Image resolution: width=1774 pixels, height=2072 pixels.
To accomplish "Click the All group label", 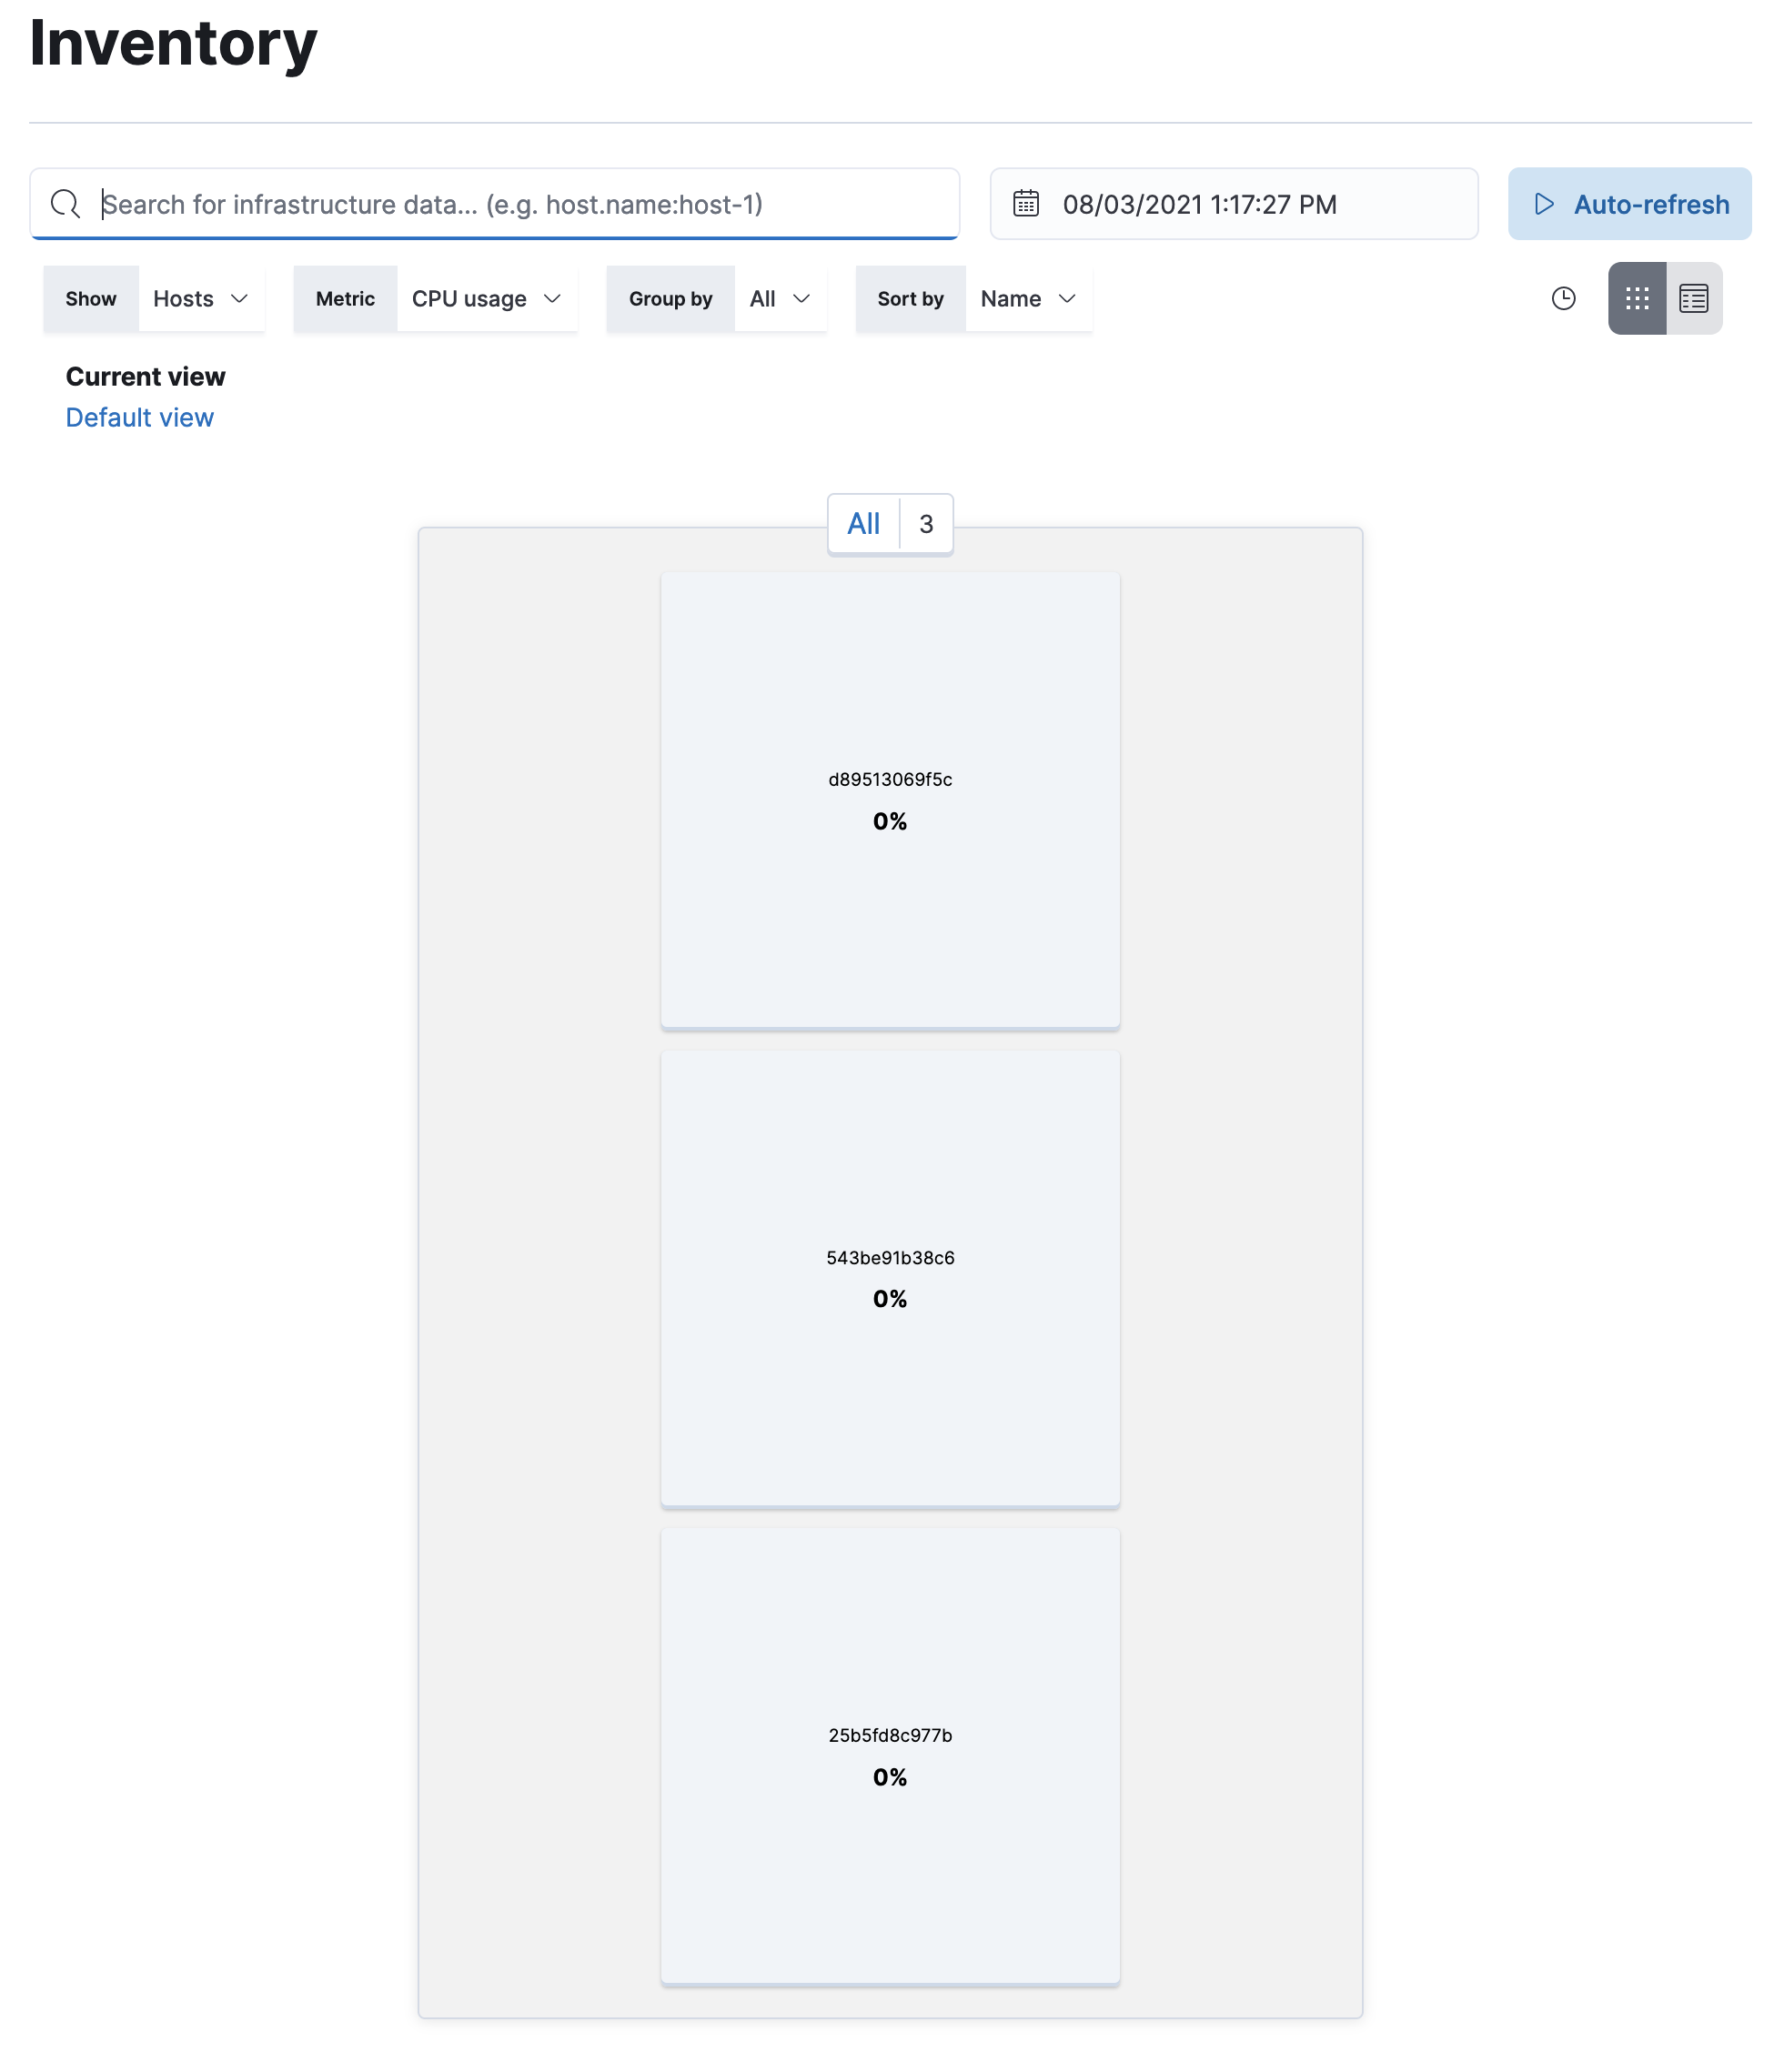I will pyautogui.click(x=863, y=523).
